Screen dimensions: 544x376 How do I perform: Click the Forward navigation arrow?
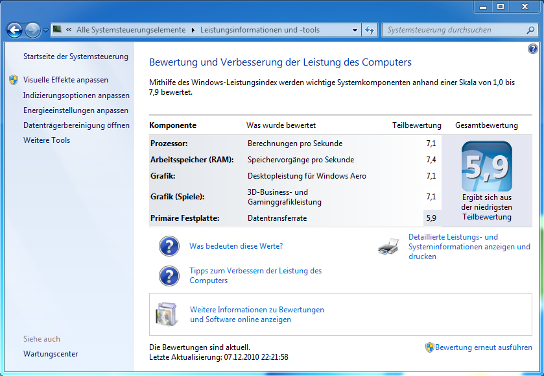33,31
